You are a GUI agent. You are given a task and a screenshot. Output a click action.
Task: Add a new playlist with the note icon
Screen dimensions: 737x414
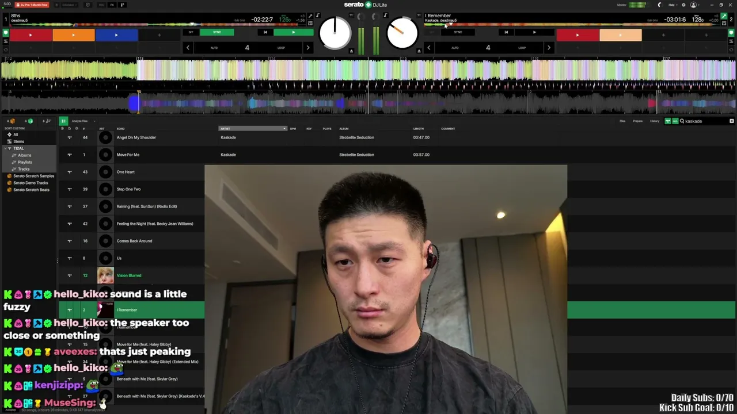(x=48, y=121)
